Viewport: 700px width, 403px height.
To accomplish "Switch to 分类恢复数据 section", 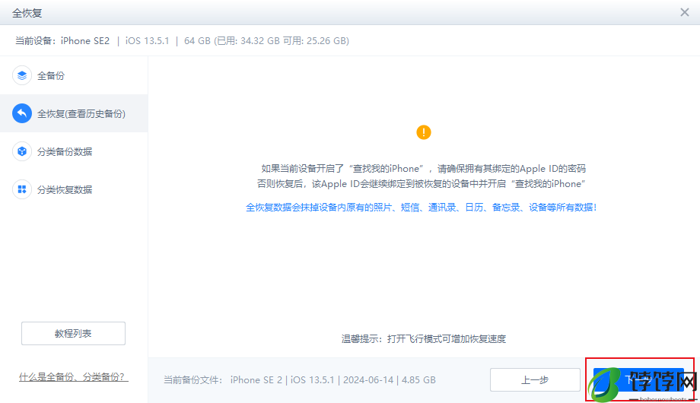I will pos(74,189).
